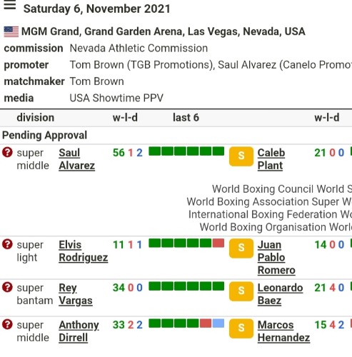352x357 pixels.
Task: Click the red loss box in Rodriguez's last 6
Action: click(218, 243)
